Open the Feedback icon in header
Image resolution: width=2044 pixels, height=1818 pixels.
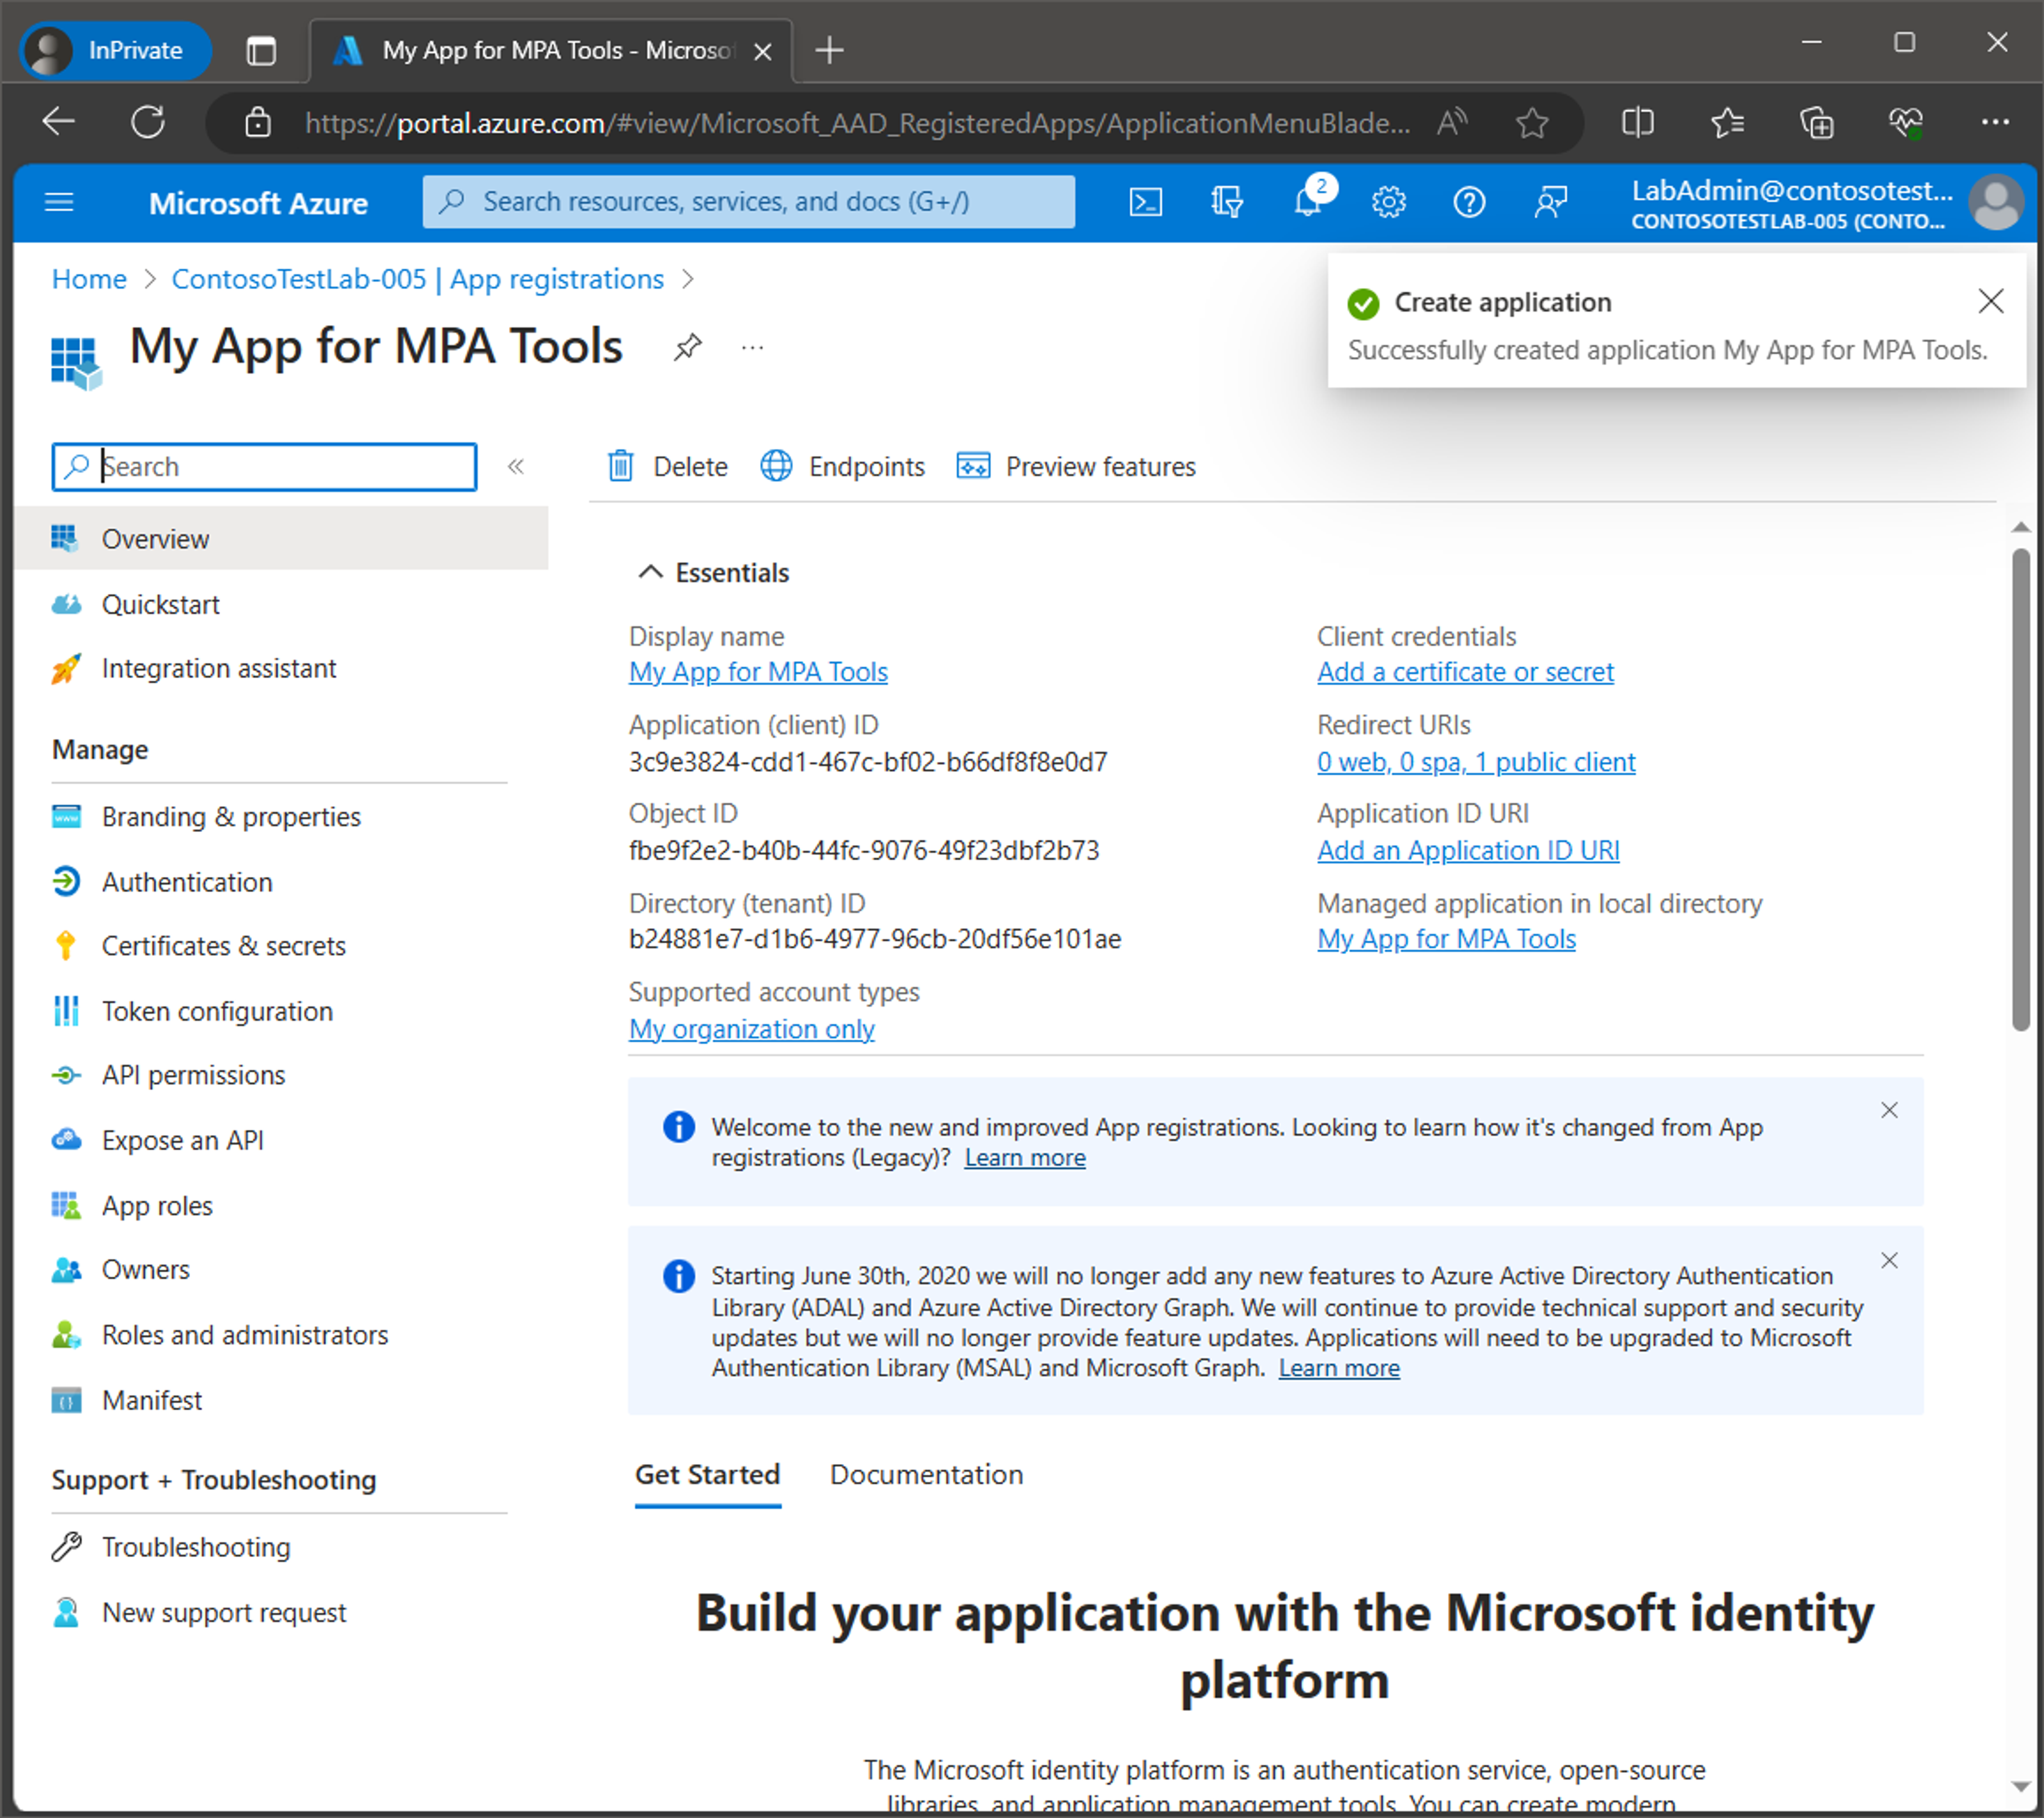tap(1550, 203)
